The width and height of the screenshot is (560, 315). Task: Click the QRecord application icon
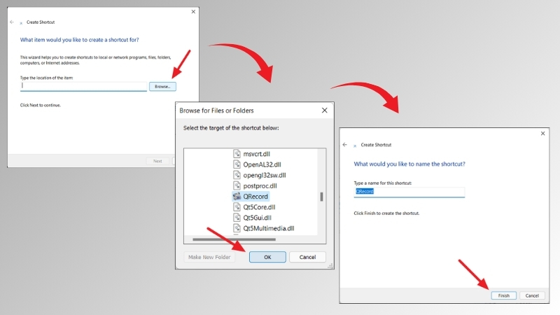tap(237, 196)
